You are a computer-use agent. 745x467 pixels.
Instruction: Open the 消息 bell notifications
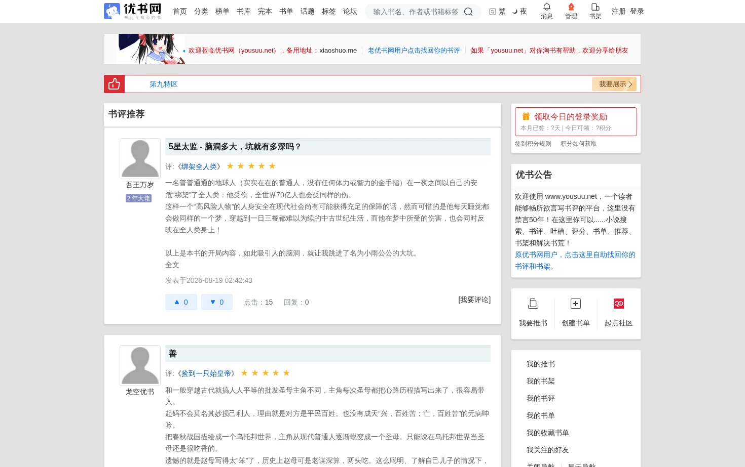click(x=547, y=11)
